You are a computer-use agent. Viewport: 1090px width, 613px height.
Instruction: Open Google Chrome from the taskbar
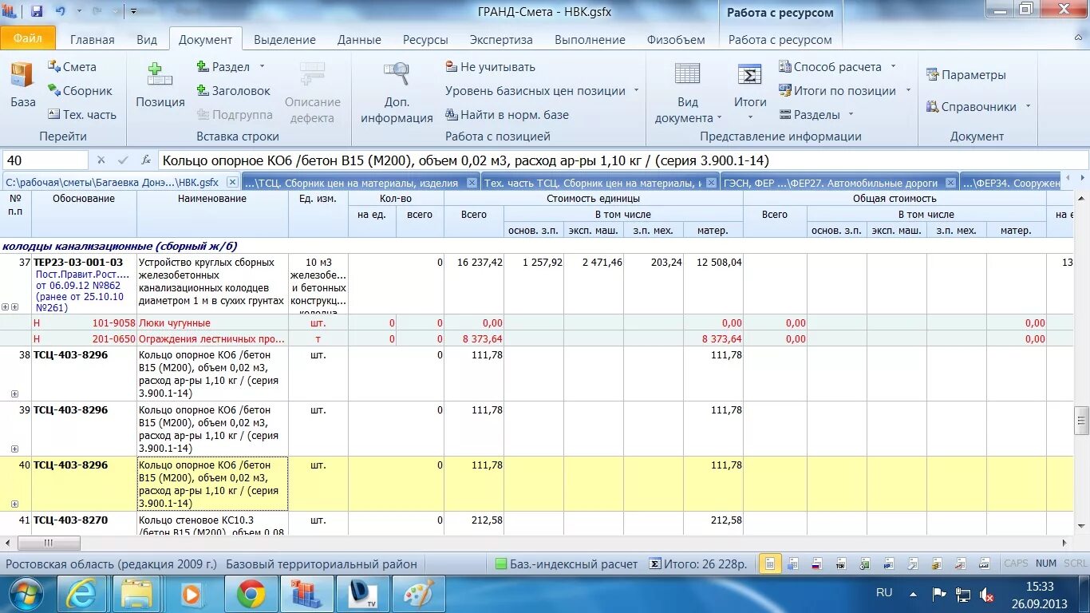click(251, 594)
